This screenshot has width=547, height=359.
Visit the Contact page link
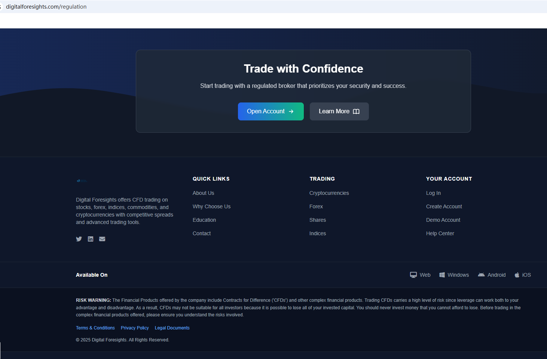202,233
